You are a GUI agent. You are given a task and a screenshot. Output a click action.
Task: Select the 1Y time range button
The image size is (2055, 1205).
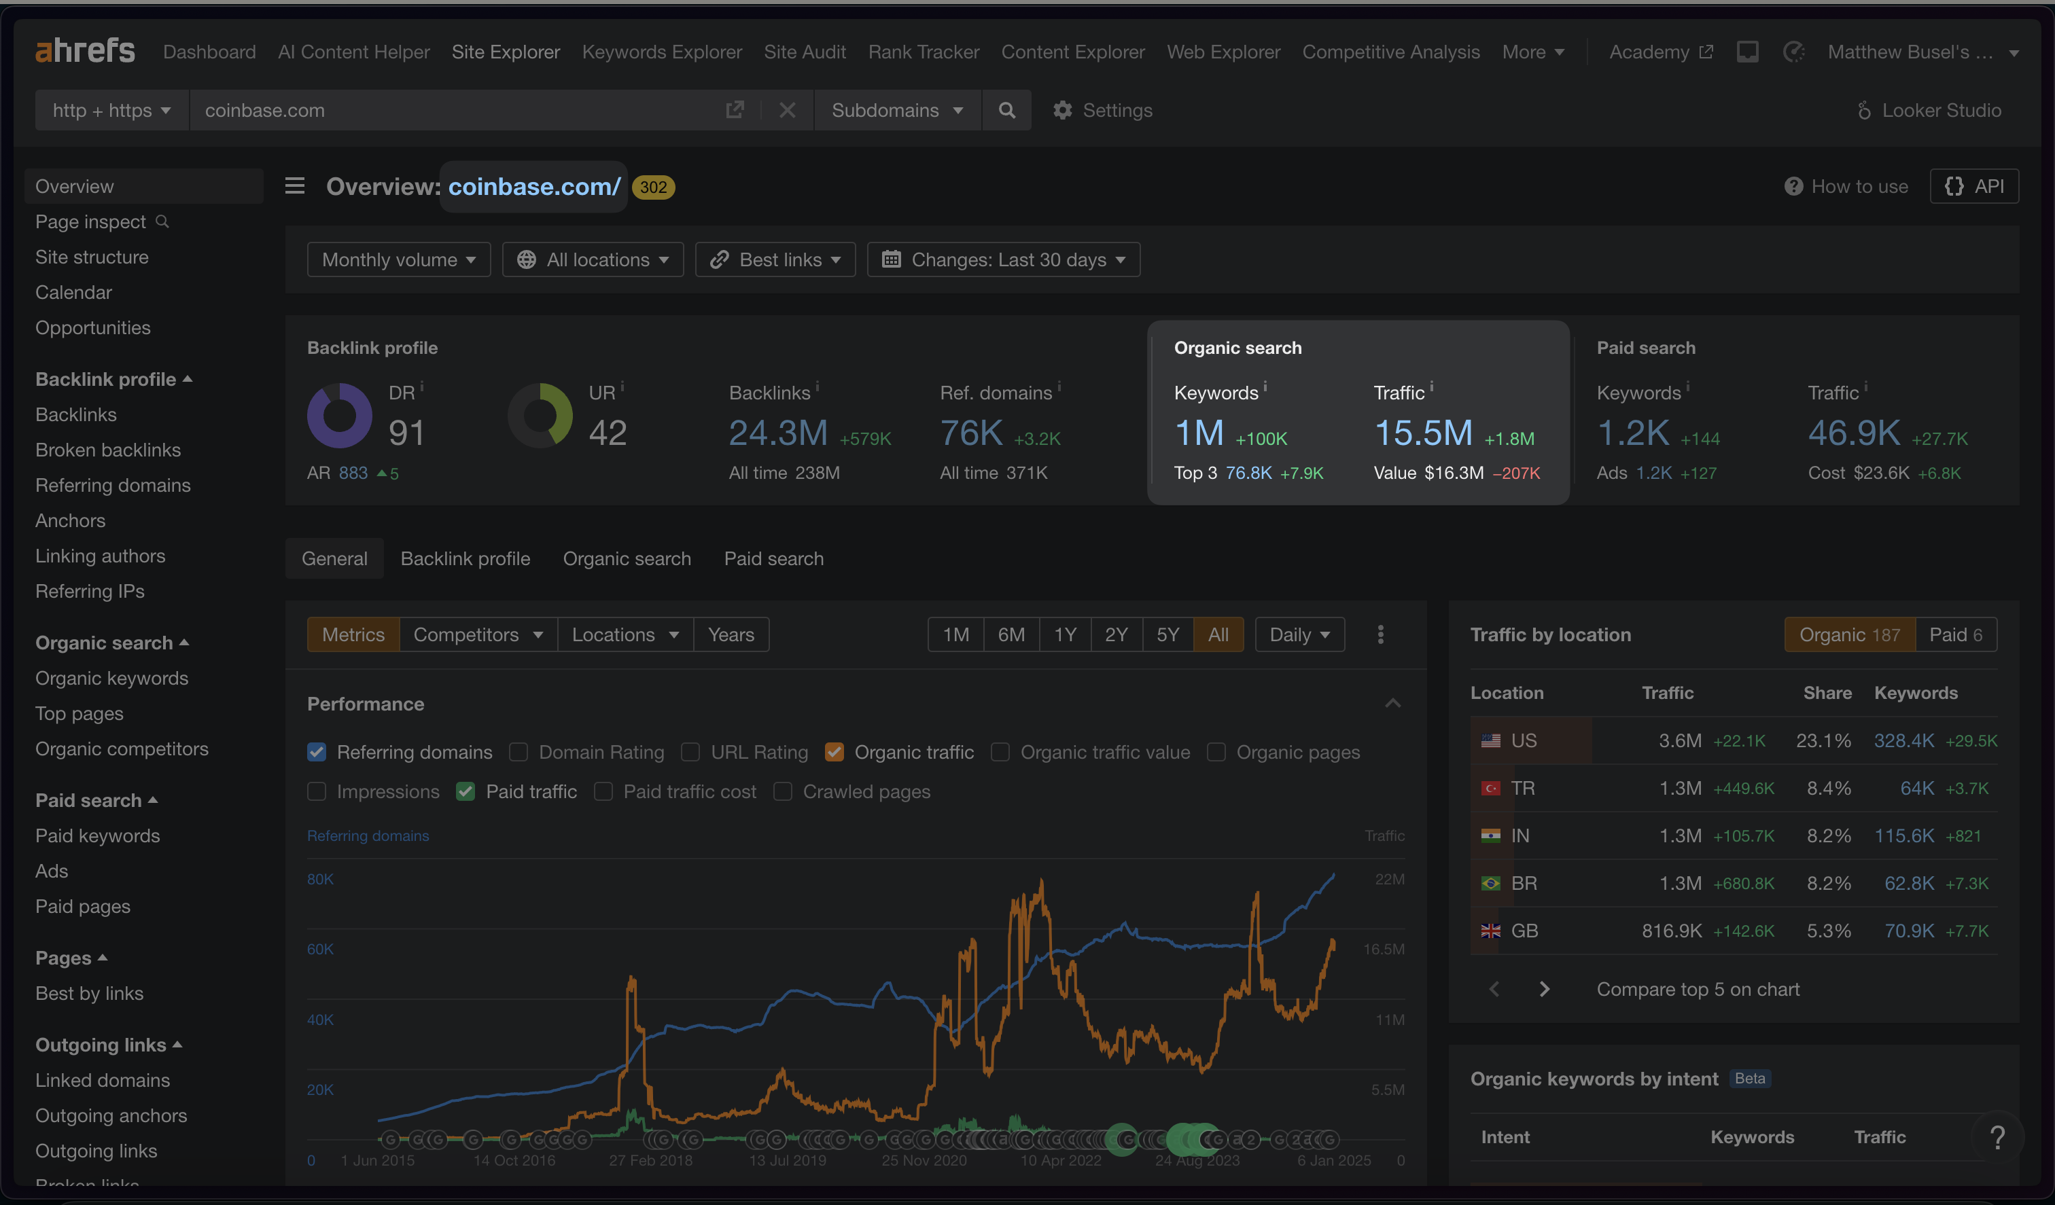tap(1064, 634)
